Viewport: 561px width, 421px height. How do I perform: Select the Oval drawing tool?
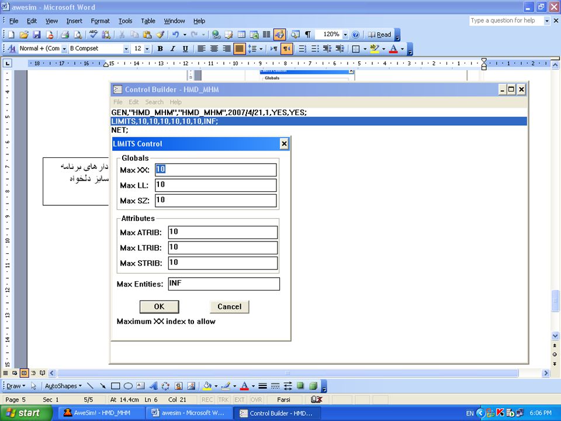pos(128,386)
